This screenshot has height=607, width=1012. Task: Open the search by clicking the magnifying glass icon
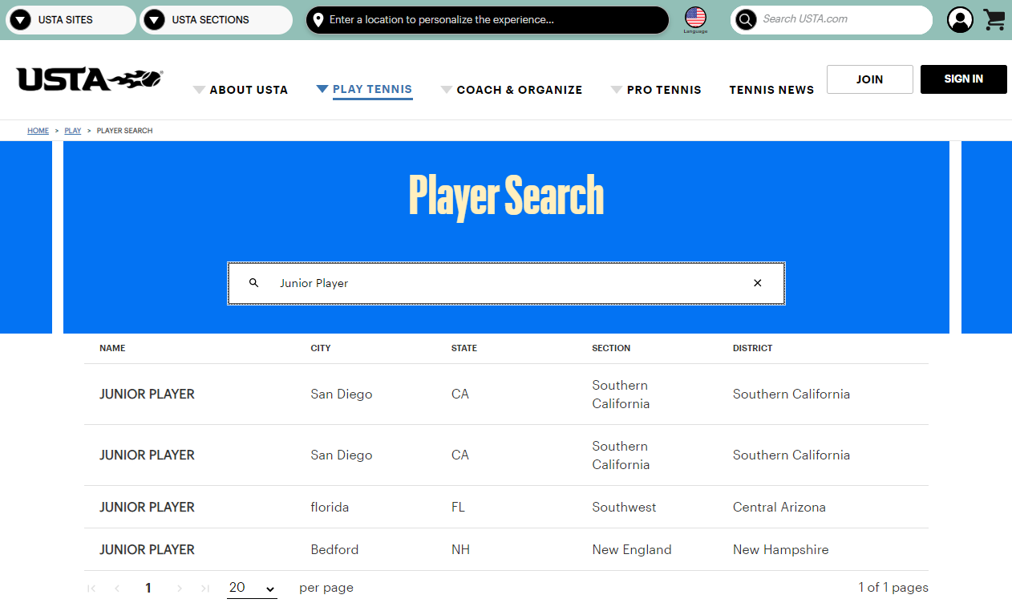(745, 19)
